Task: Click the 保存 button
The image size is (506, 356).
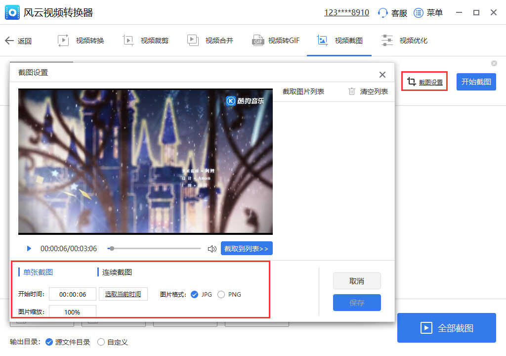Action: pyautogui.click(x=357, y=303)
